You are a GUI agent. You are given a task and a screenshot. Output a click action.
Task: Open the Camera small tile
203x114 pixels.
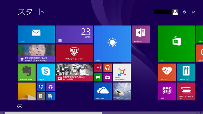(107, 77)
